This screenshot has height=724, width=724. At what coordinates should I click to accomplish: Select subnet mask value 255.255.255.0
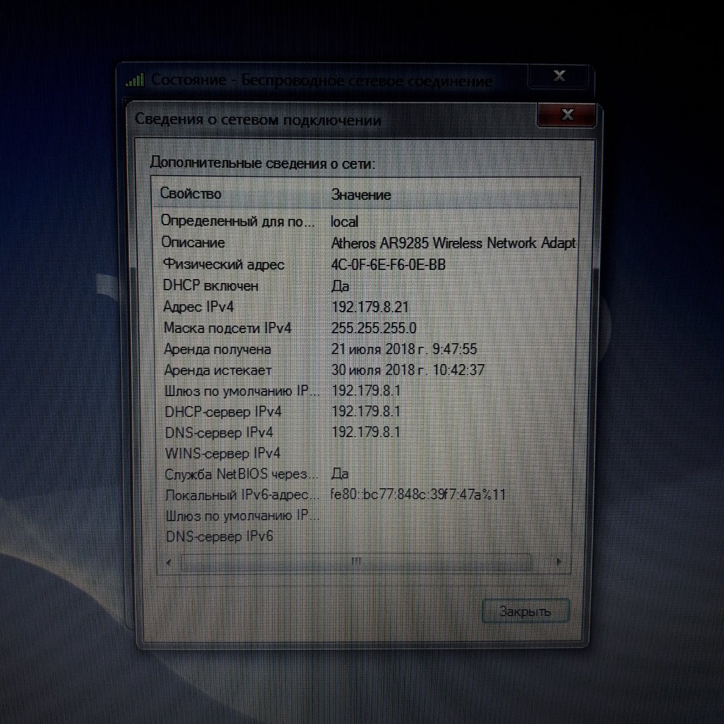[x=373, y=328]
